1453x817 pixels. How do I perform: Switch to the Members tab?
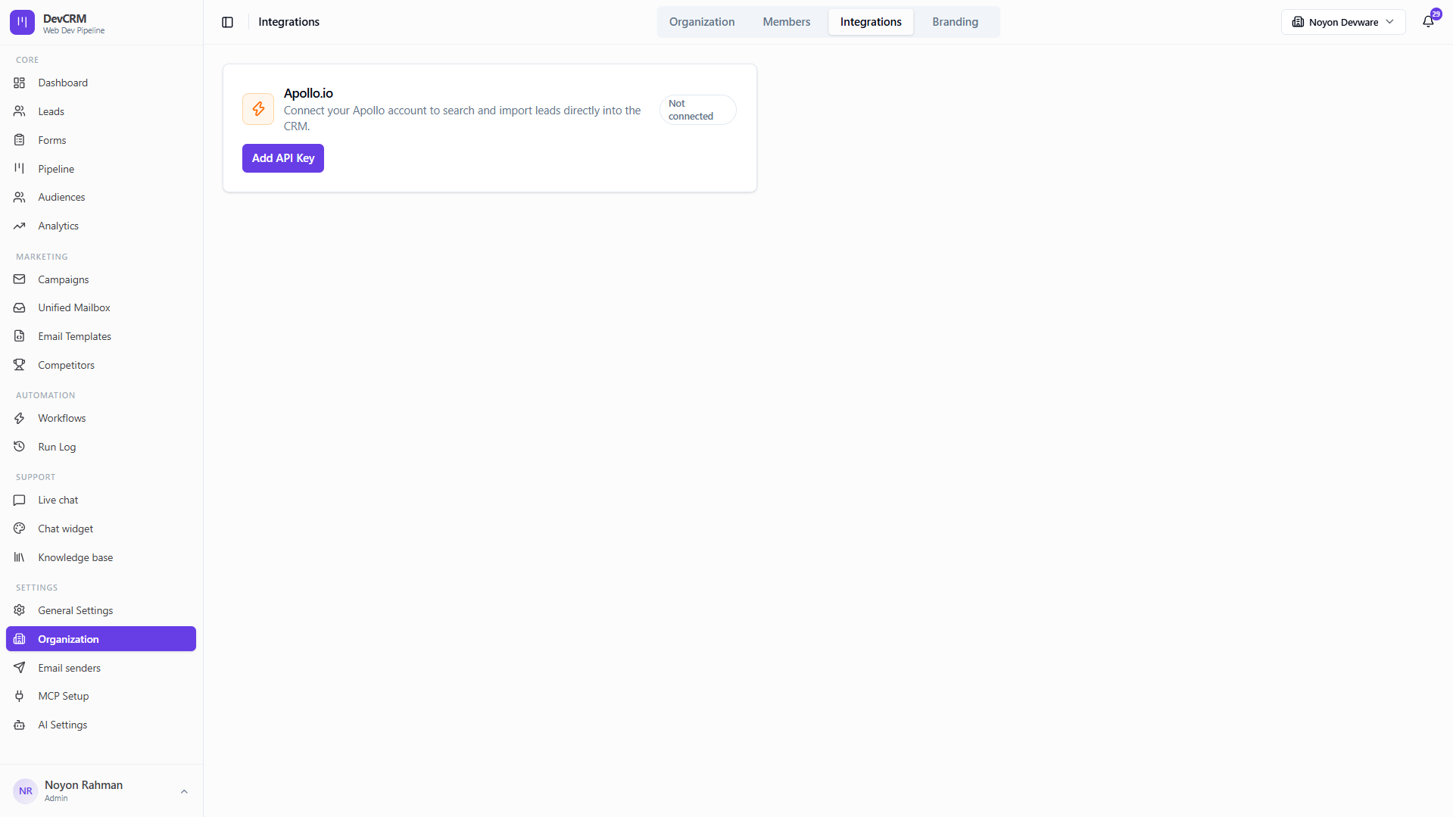coord(787,22)
